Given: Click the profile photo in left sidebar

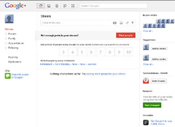Looking at the screenshot, I should point(9,19).
